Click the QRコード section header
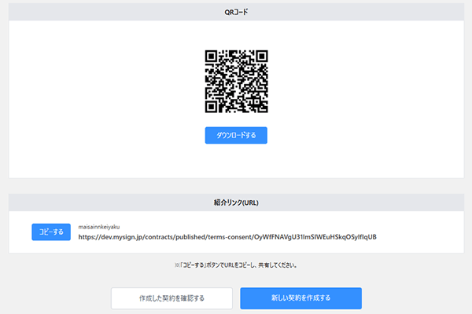The width and height of the screenshot is (472, 314). click(x=236, y=12)
